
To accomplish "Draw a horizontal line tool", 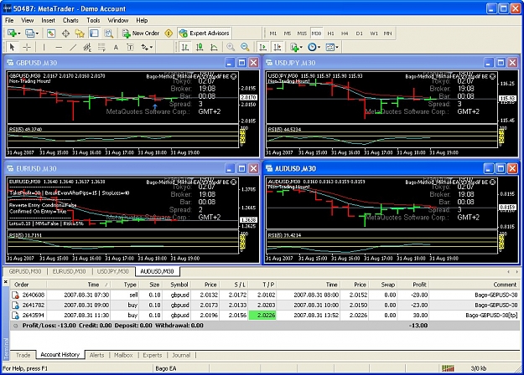I will coord(59,48).
